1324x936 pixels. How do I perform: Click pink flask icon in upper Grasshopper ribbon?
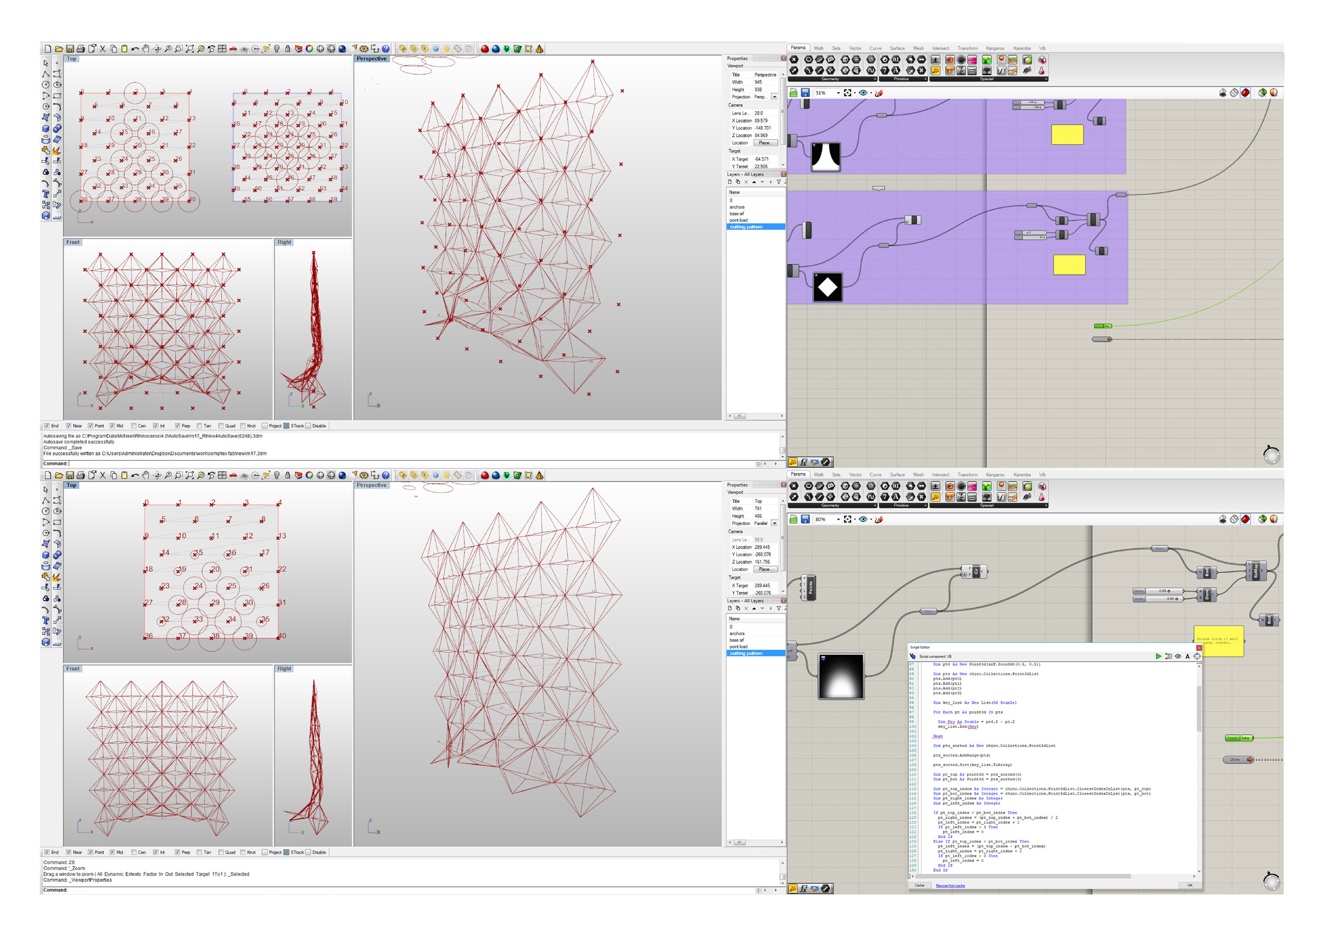point(1041,70)
